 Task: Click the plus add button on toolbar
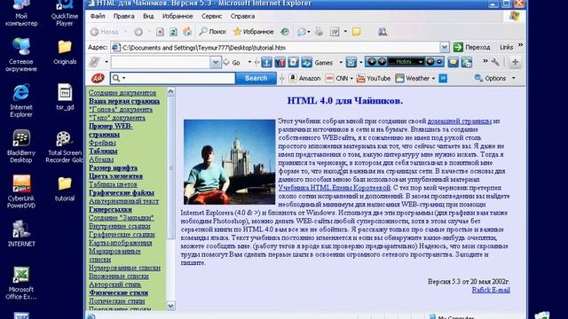515,62
